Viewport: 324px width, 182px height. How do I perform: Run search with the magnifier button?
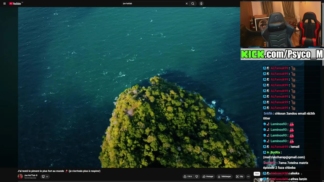pos(193,4)
